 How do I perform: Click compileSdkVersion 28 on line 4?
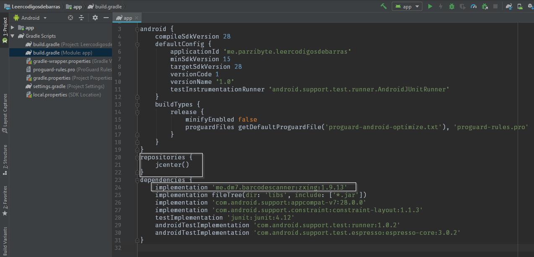(x=193, y=36)
